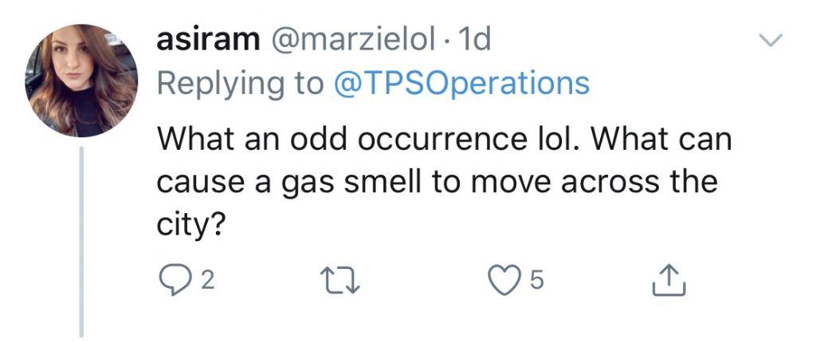Click the word "city?" in the tweet

tap(188, 225)
